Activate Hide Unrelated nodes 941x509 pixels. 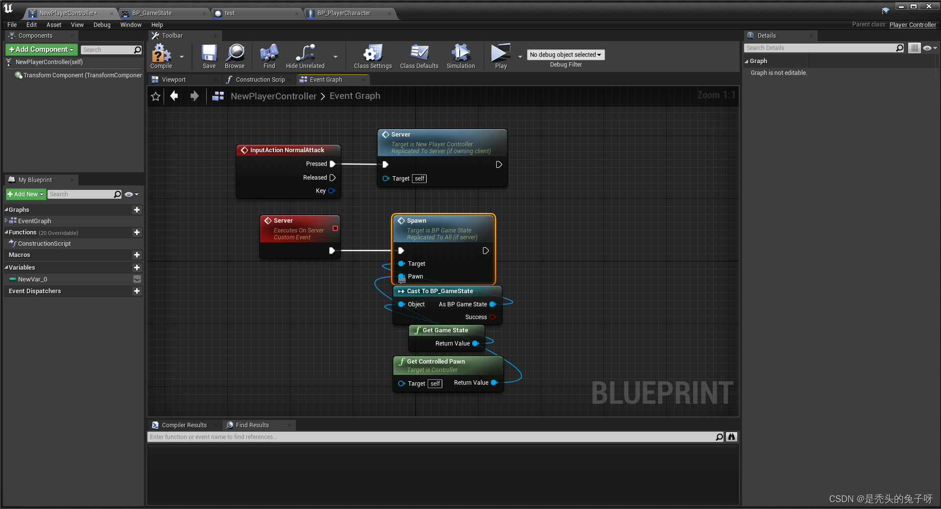coord(305,55)
